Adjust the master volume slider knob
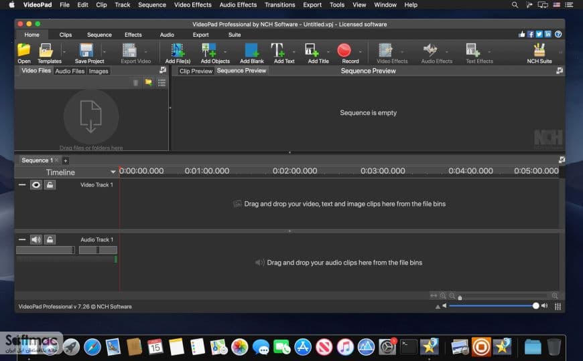 pyautogui.click(x=536, y=306)
